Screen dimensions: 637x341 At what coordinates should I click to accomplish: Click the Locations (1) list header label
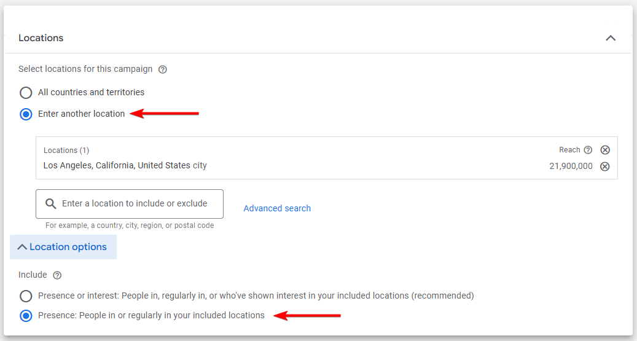coord(66,151)
